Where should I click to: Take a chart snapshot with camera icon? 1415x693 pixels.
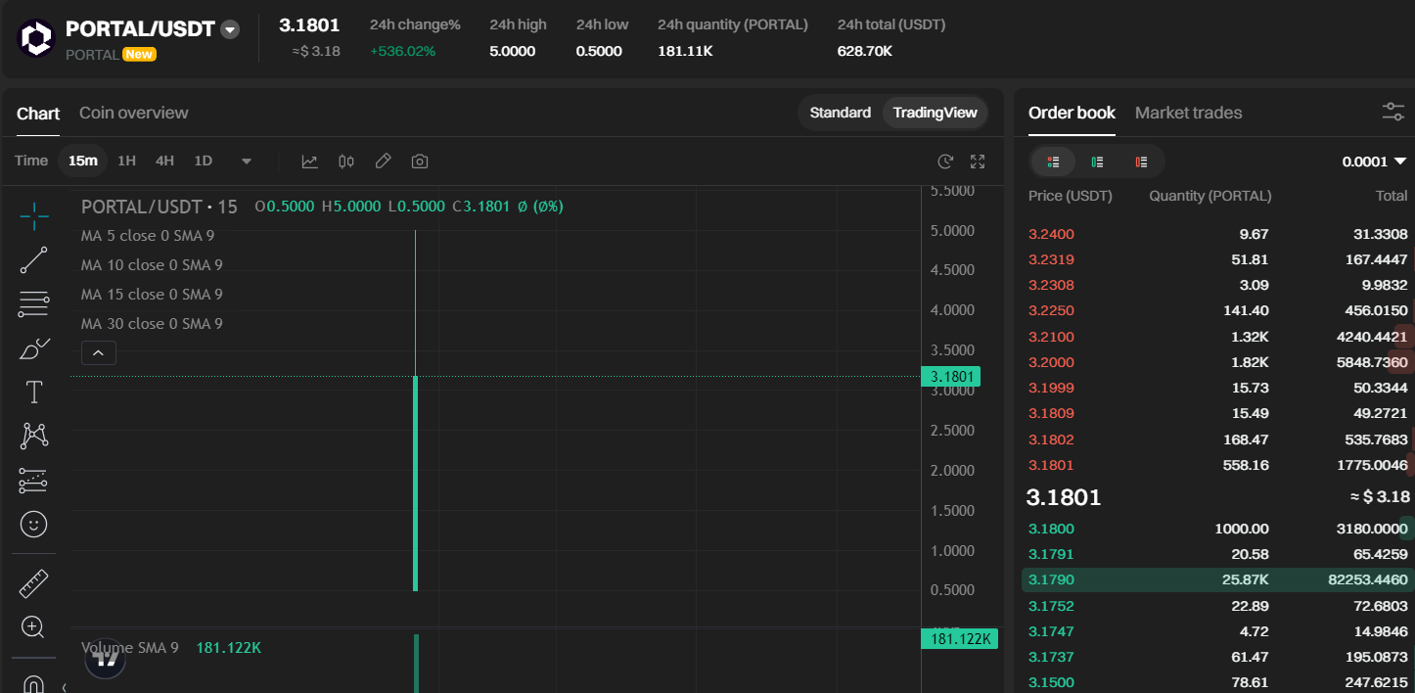pyautogui.click(x=420, y=162)
